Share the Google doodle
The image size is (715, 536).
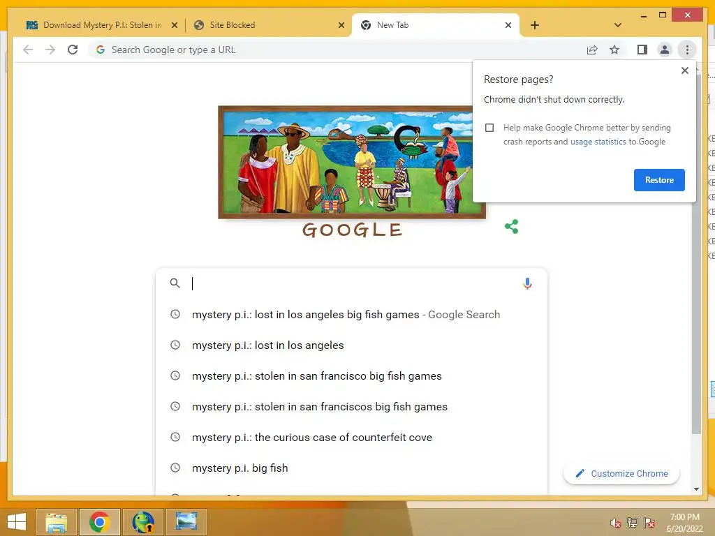tap(511, 227)
